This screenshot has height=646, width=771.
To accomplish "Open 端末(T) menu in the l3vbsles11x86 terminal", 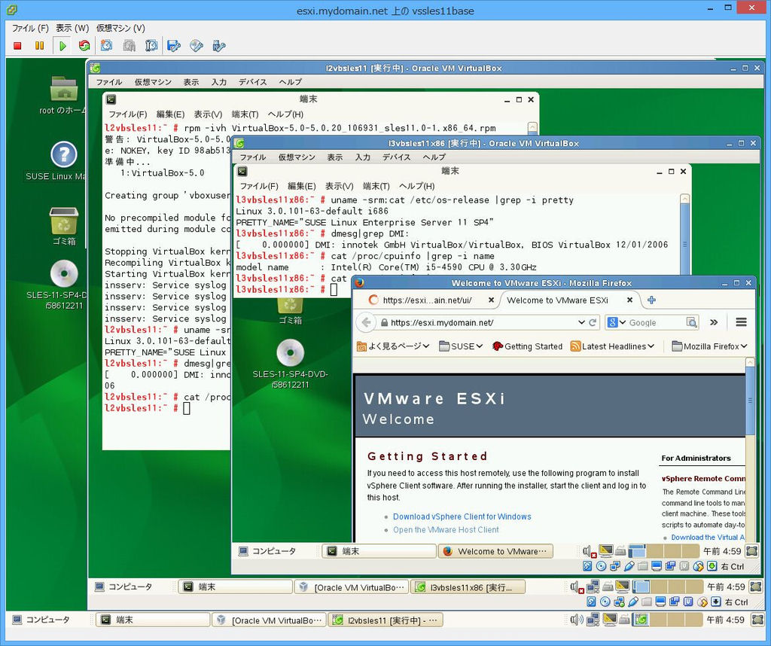I will (376, 186).
